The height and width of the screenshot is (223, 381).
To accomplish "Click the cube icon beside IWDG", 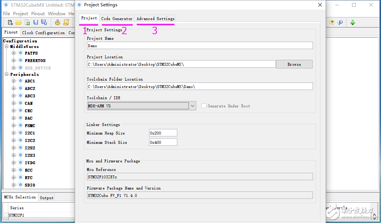I will [x=21, y=162].
